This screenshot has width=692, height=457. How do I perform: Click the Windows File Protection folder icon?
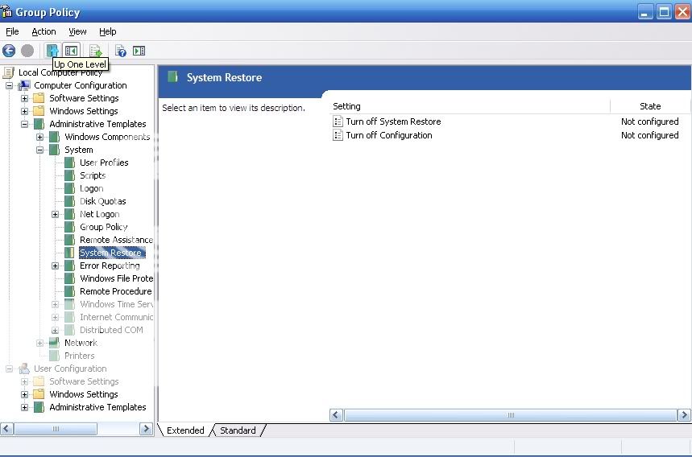tap(70, 278)
